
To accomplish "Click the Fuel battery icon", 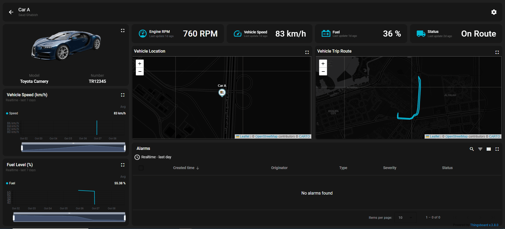I will (x=326, y=33).
